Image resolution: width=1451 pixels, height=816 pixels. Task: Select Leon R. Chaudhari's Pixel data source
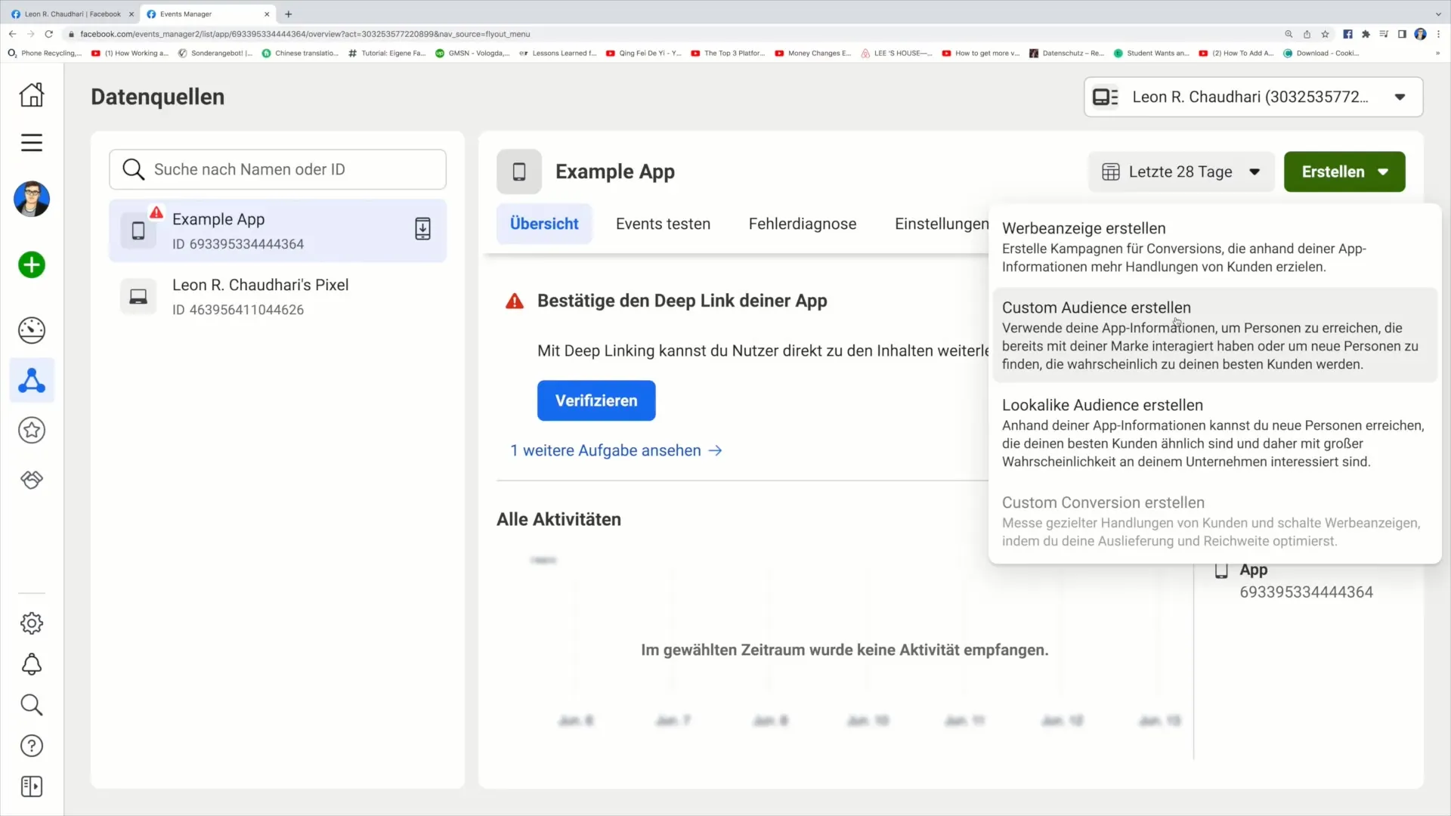(x=277, y=296)
